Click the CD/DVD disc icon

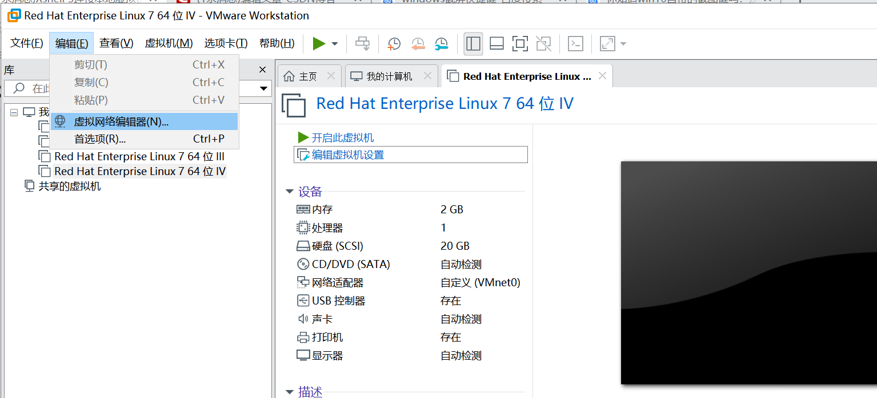[303, 264]
